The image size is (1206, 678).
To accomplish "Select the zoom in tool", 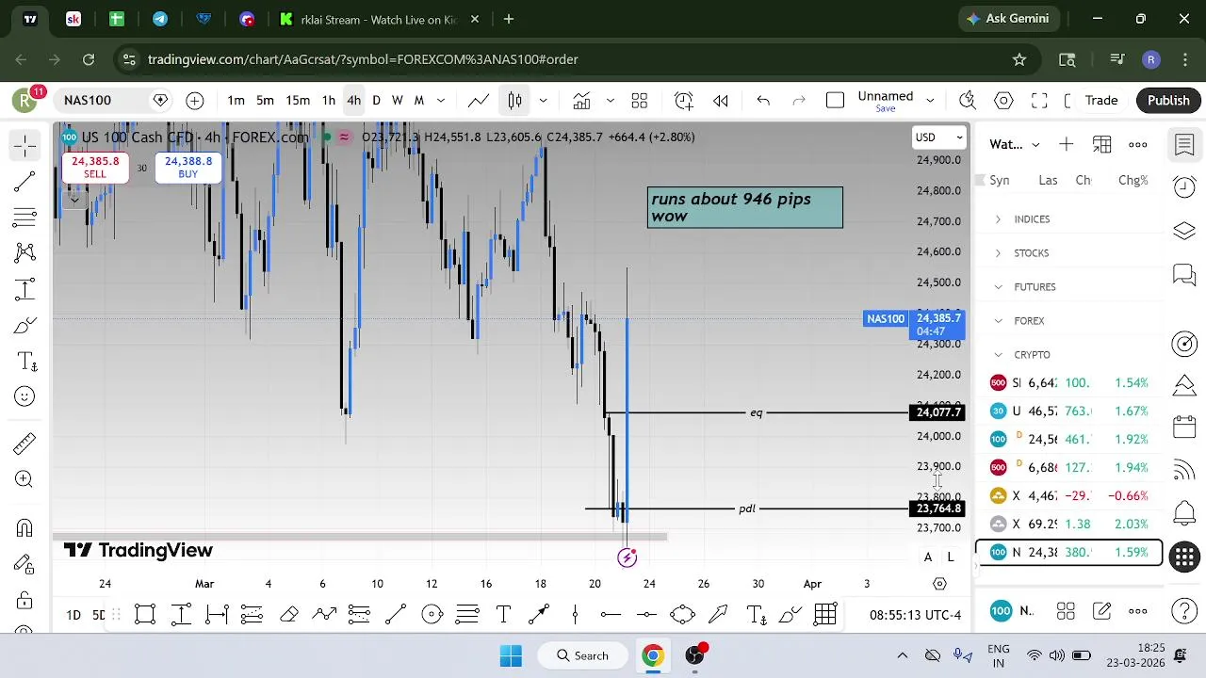I will coord(25,479).
